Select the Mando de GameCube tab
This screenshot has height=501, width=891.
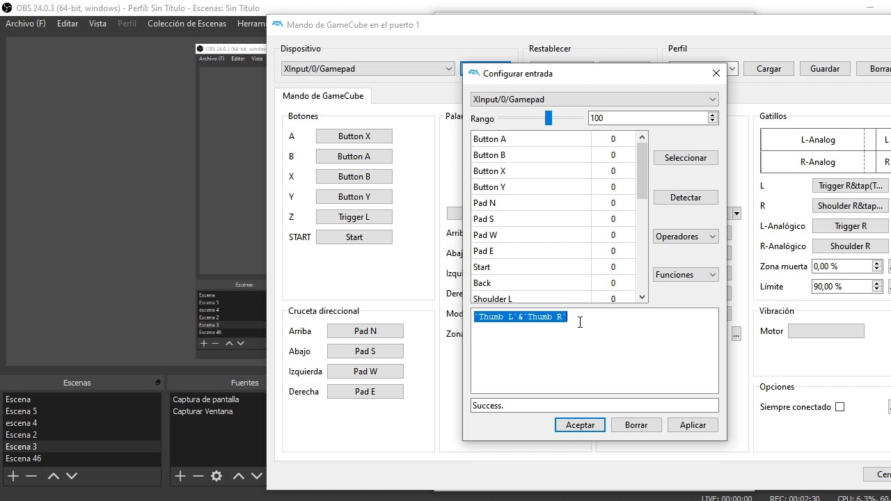[x=323, y=96]
